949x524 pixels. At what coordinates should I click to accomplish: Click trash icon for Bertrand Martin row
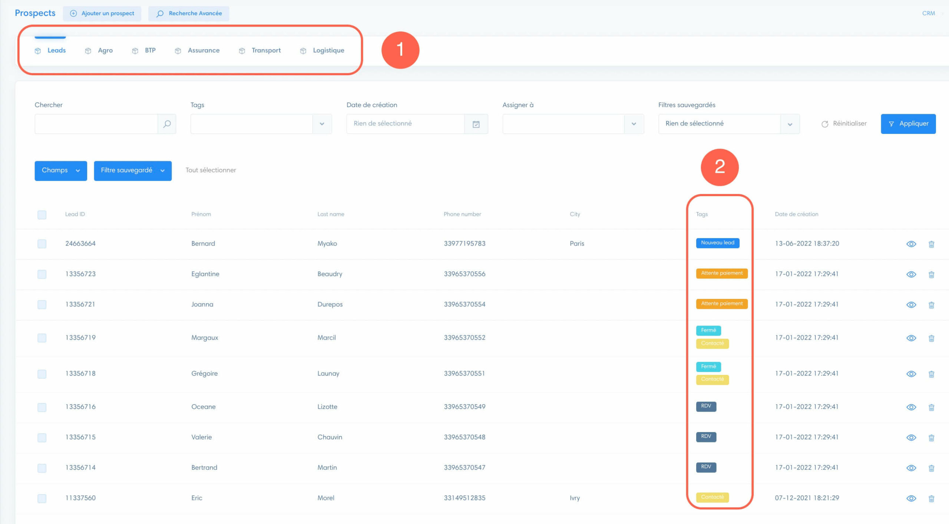coord(931,468)
